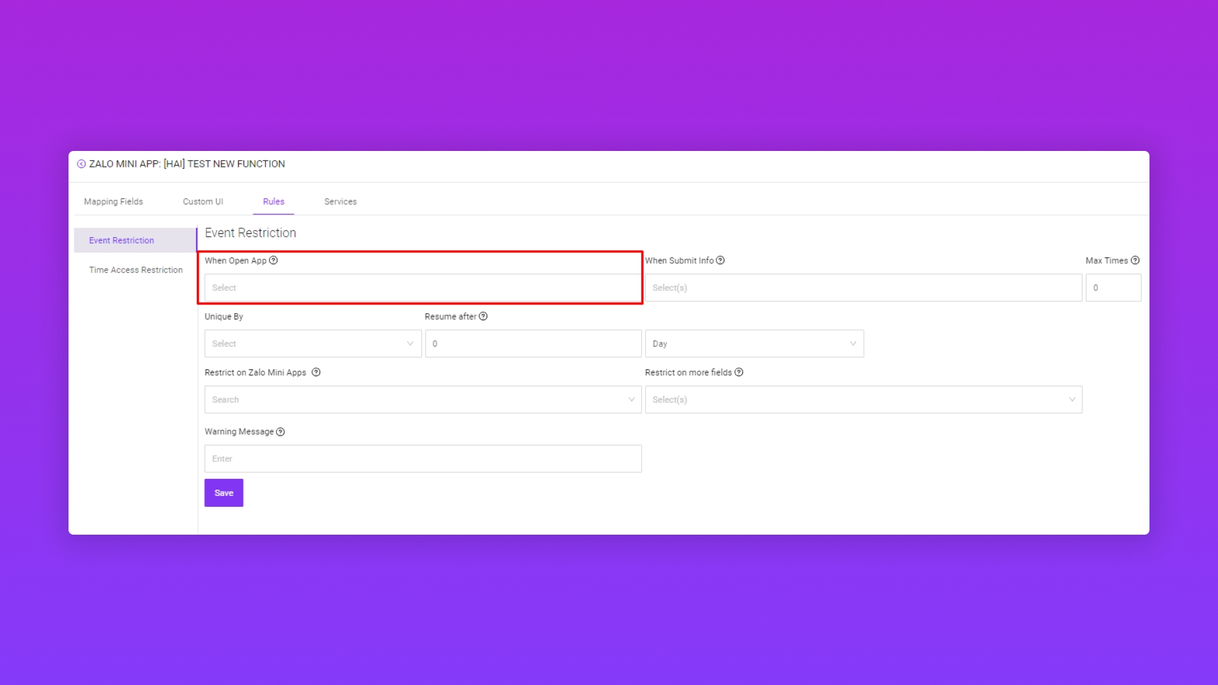The image size is (1218, 685).
Task: Click the help icon for Restrict on more fields
Action: pyautogui.click(x=738, y=372)
